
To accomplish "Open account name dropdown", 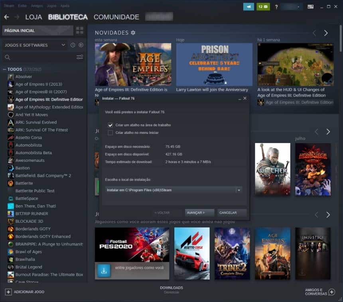I will click(x=292, y=7).
